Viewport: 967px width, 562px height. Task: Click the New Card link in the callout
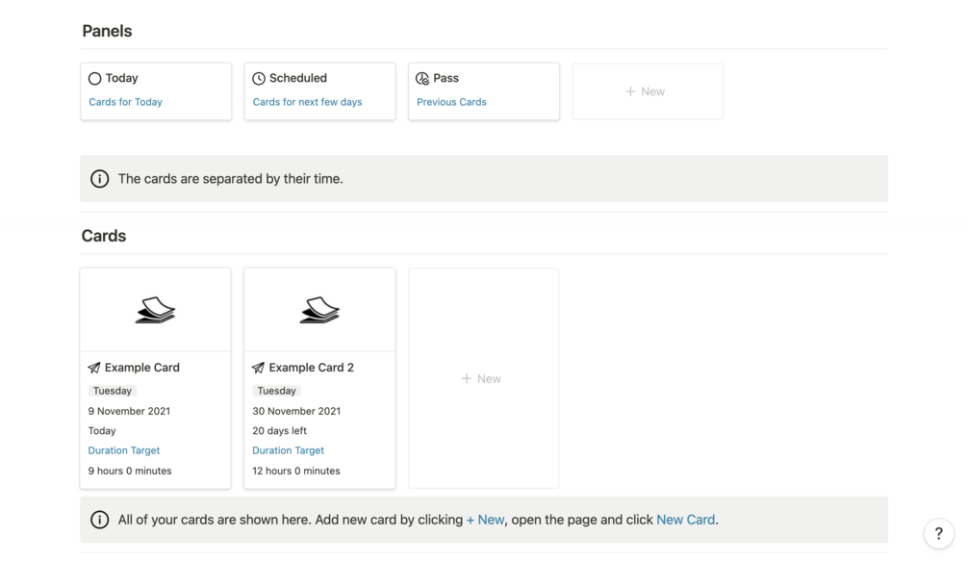pos(685,520)
